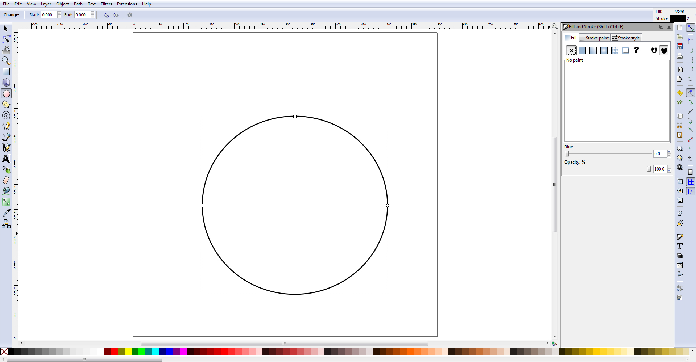The image size is (696, 362).
Task: Open the Extensions menu
Action: pyautogui.click(x=127, y=4)
